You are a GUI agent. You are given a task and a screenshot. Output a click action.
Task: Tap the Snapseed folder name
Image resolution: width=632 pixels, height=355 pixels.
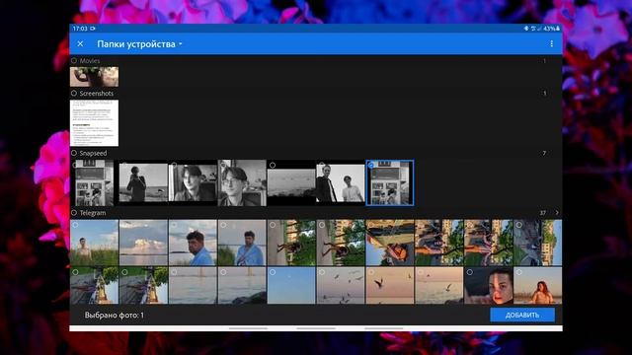pos(93,153)
